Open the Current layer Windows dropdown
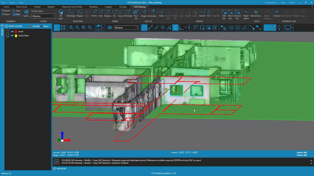314x176 pixels. (x=44, y=16)
